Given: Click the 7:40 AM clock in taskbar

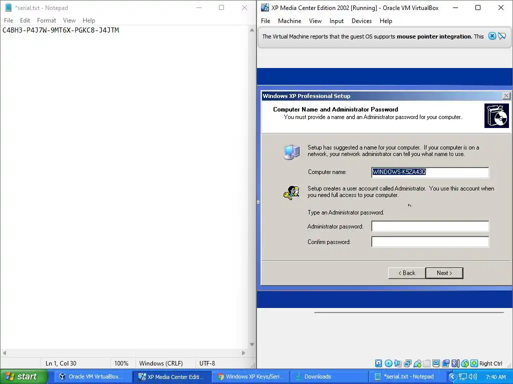Looking at the screenshot, I should [x=496, y=377].
